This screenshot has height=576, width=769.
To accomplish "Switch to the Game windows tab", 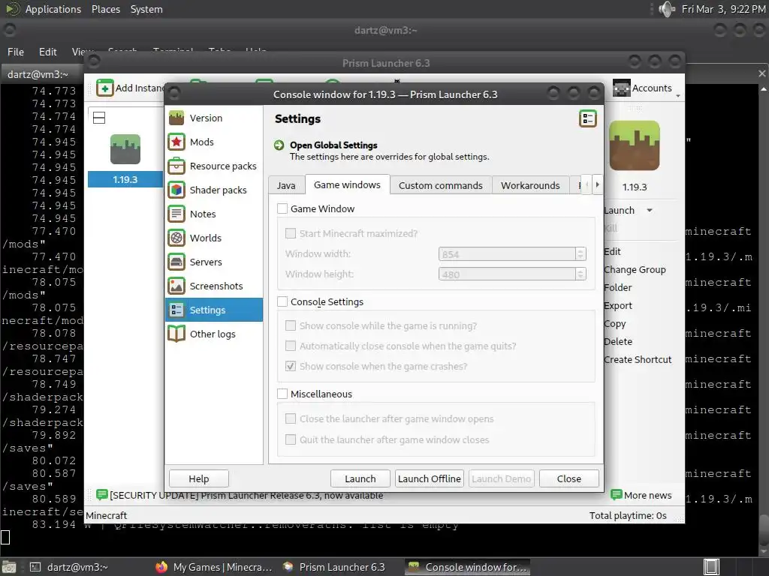I will (x=347, y=184).
